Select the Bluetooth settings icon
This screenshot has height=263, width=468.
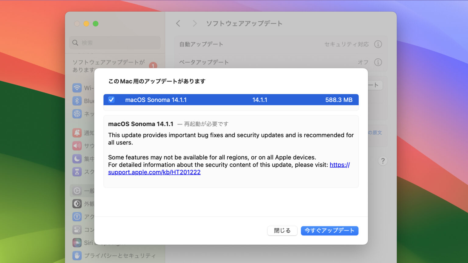click(77, 101)
